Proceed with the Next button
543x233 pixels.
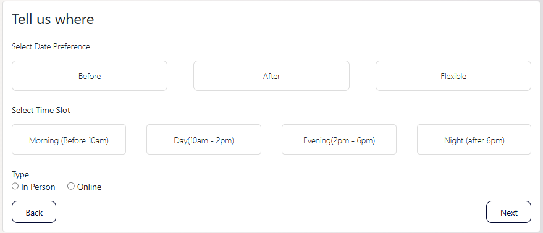[x=509, y=212]
